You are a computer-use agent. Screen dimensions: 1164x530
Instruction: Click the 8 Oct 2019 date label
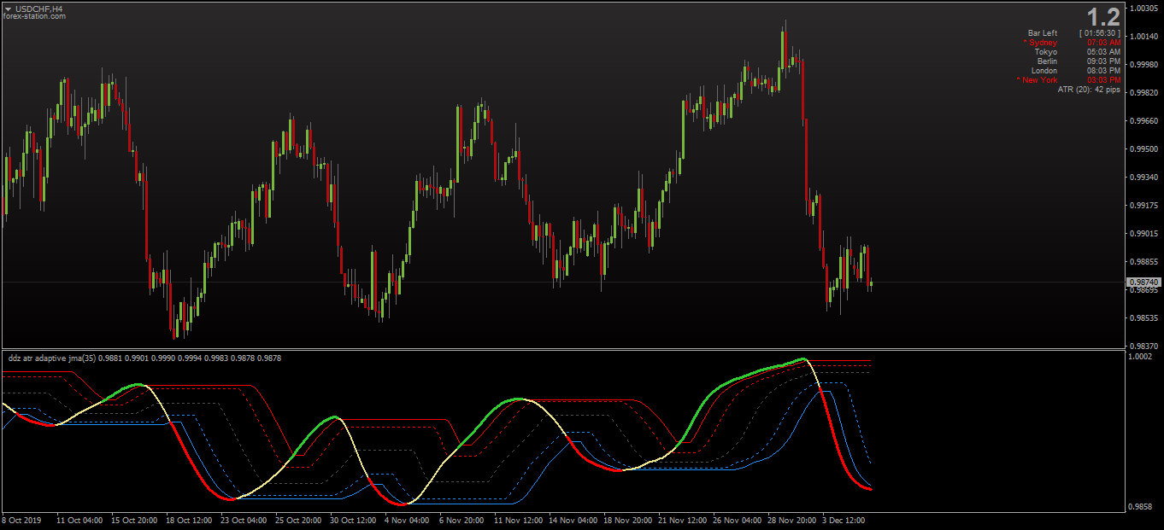pyautogui.click(x=21, y=520)
